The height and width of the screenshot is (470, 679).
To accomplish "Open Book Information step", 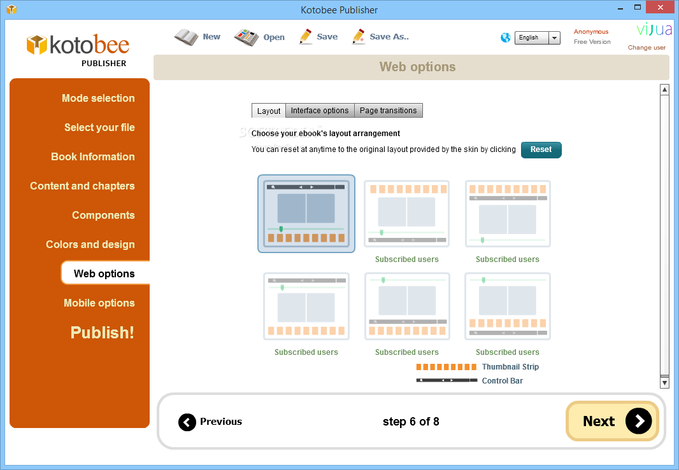I will [92, 156].
